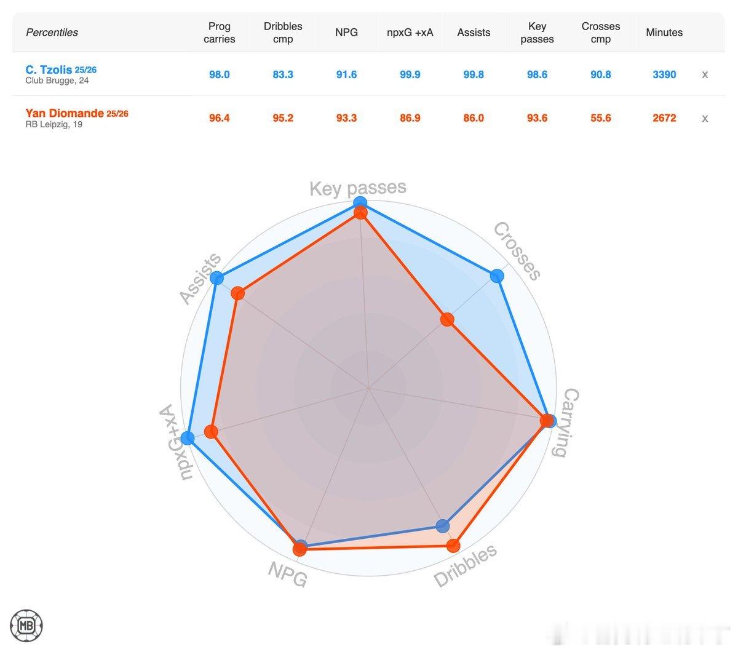Click the blue Assists data point
Screen dimensions: 738x652
216,278
